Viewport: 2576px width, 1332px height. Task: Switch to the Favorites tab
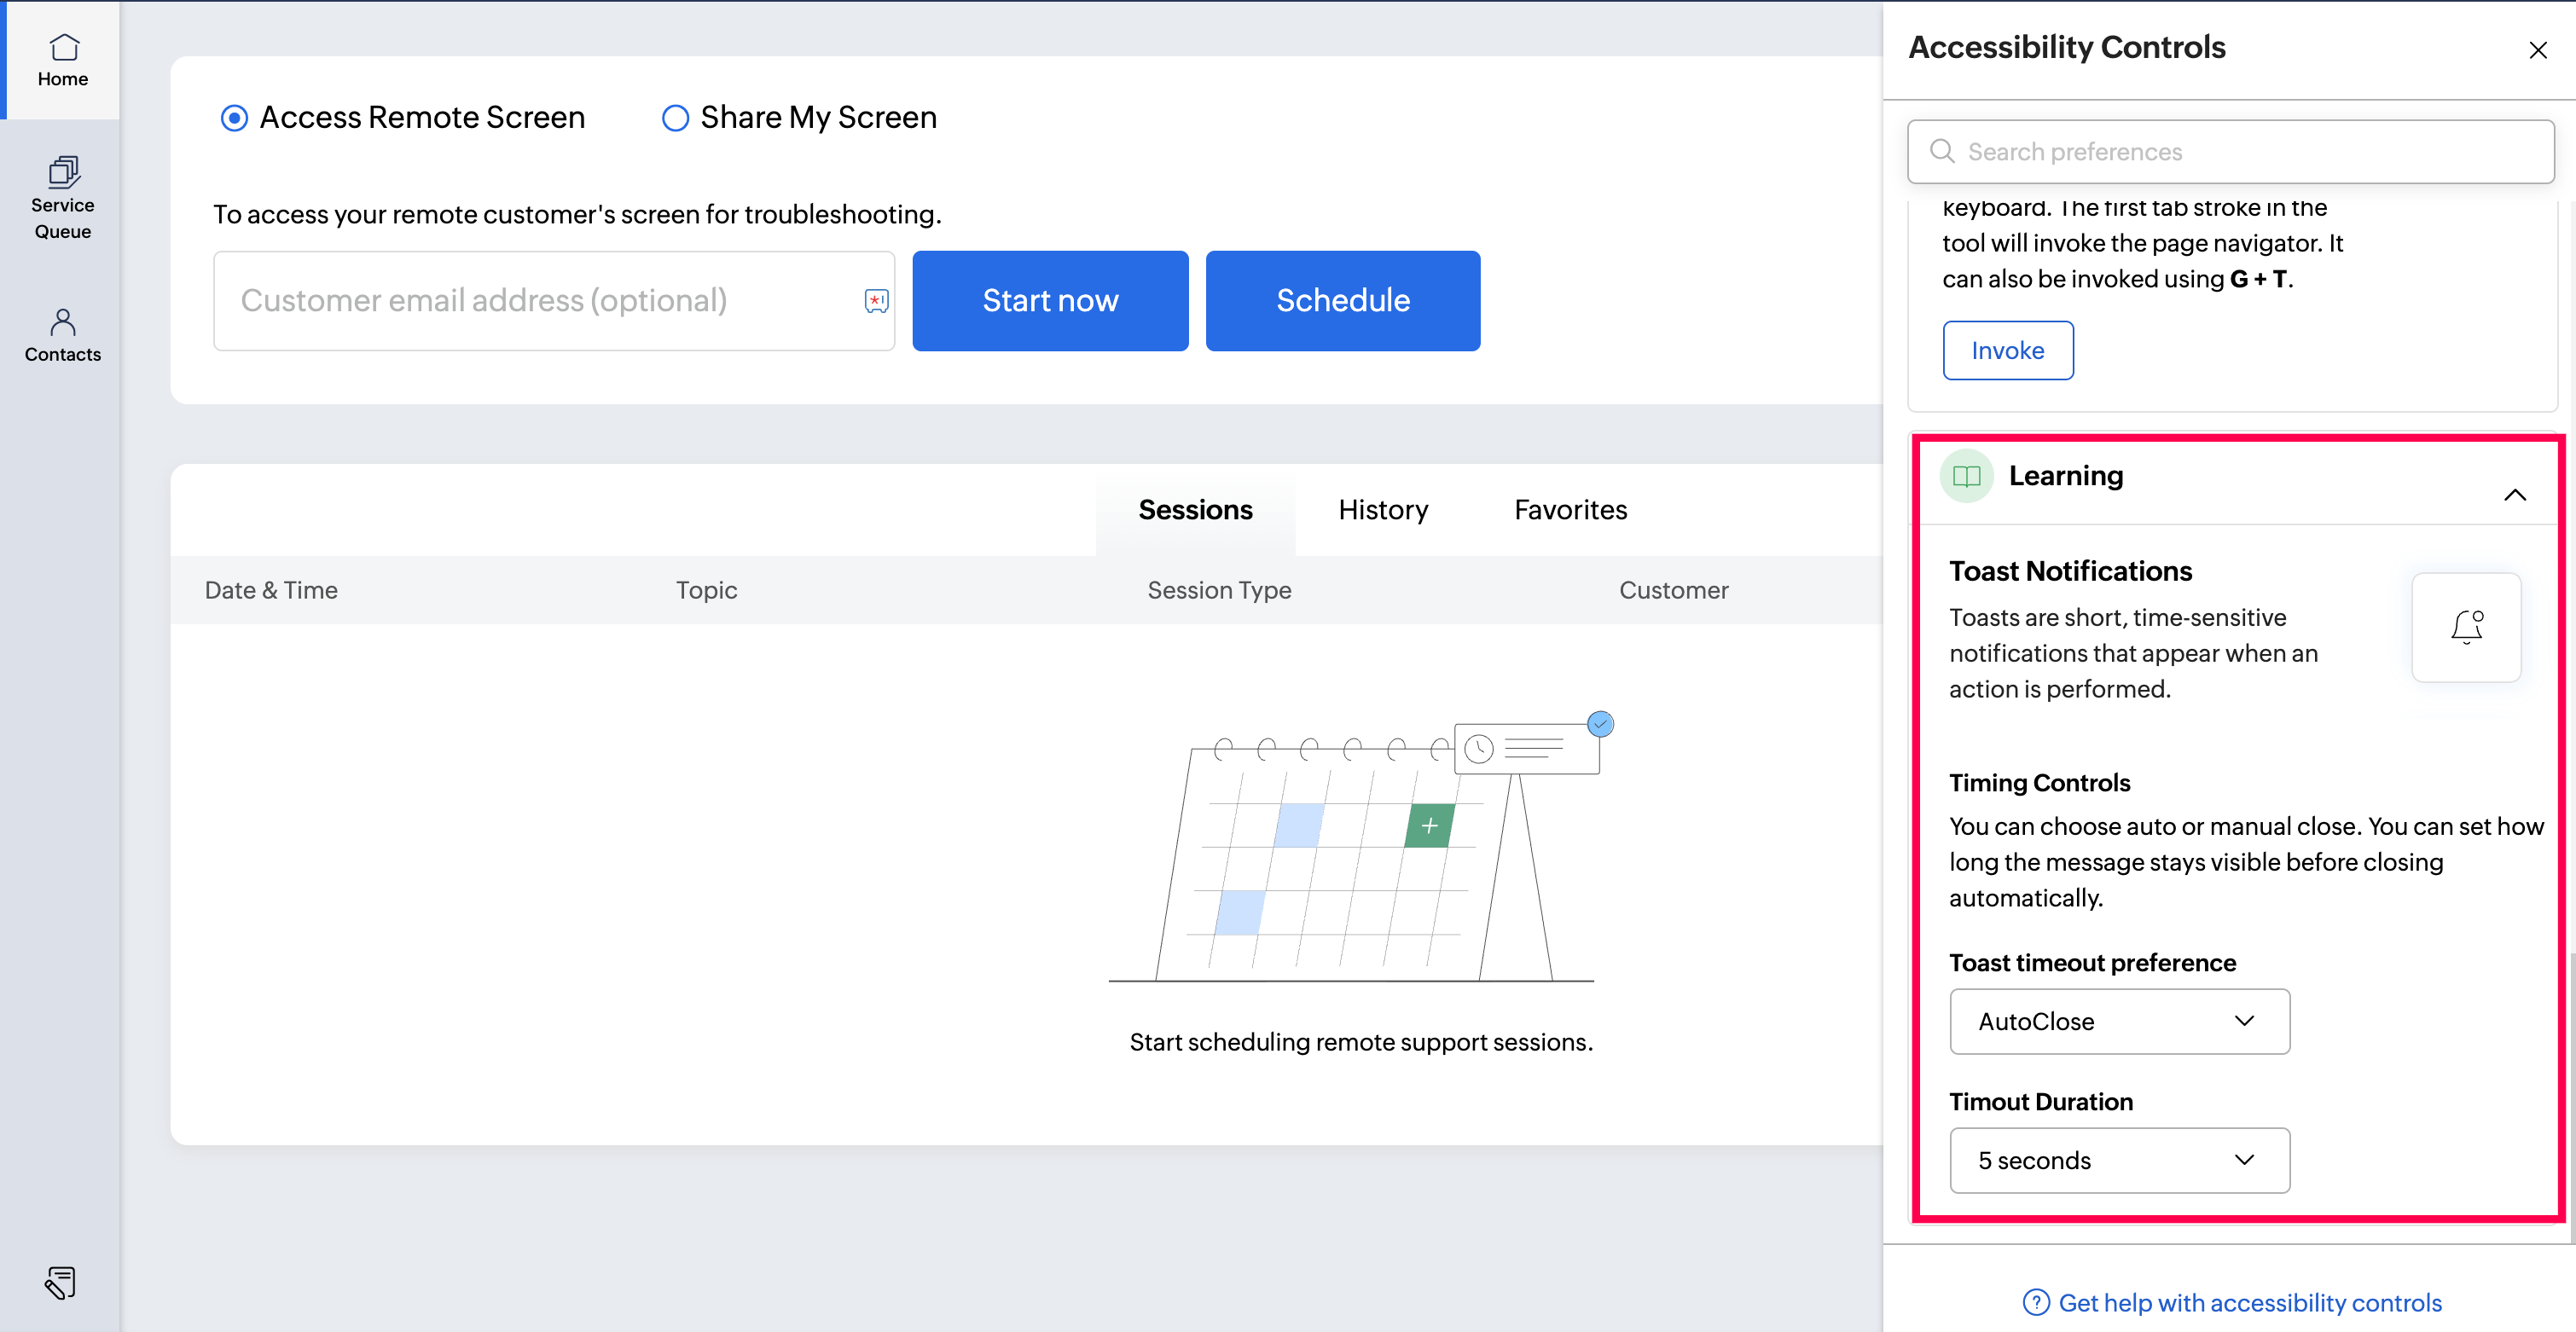coord(1570,510)
